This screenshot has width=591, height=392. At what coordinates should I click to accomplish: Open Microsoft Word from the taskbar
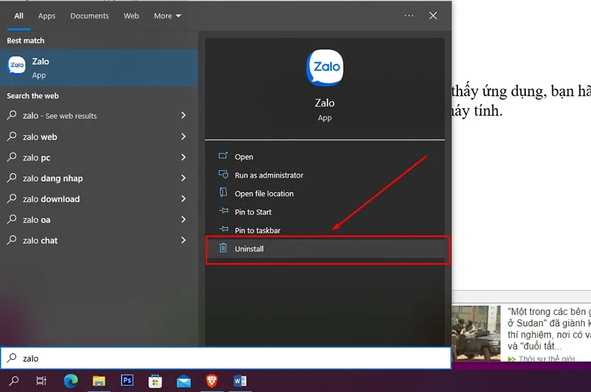point(240,381)
